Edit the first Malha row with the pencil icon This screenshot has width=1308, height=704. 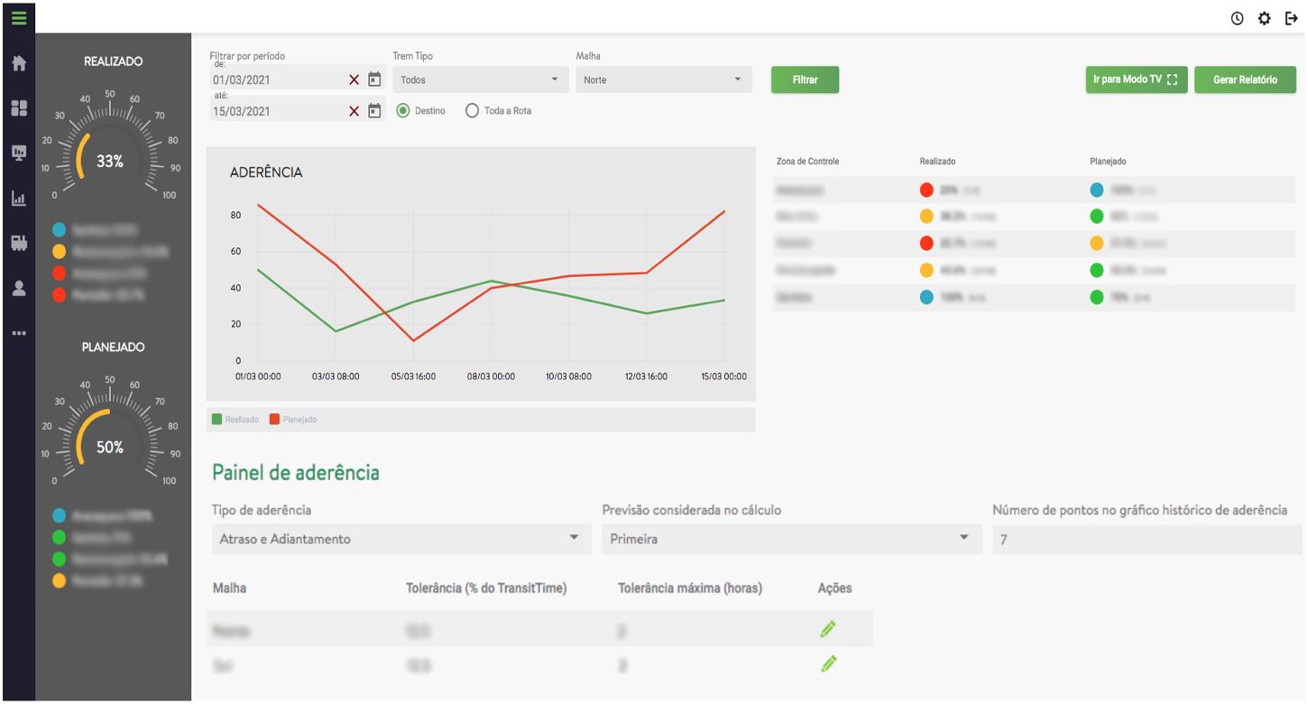tap(828, 630)
